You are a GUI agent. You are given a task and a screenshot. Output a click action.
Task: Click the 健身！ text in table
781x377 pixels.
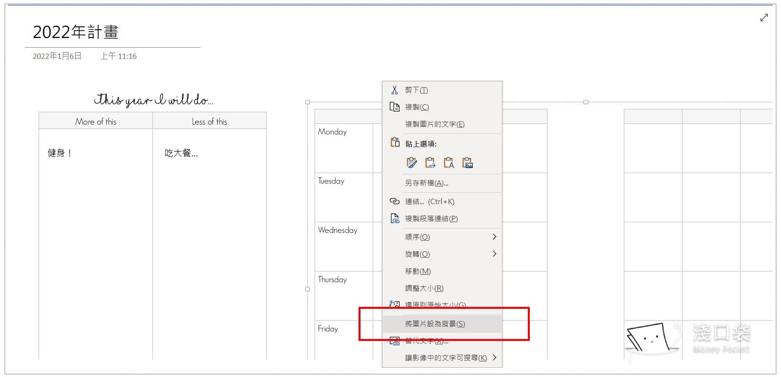pos(60,153)
